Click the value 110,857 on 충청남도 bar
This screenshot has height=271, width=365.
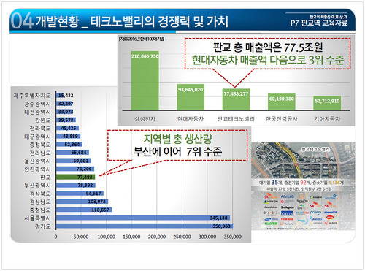pyautogui.click(x=101, y=210)
